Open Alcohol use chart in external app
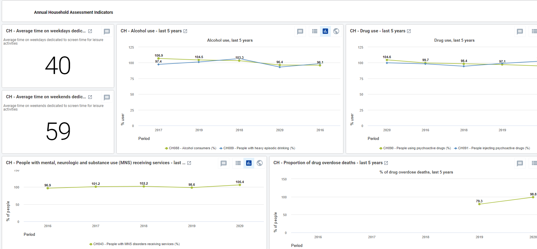Image resolution: width=537 pixels, height=249 pixels. tap(185, 31)
